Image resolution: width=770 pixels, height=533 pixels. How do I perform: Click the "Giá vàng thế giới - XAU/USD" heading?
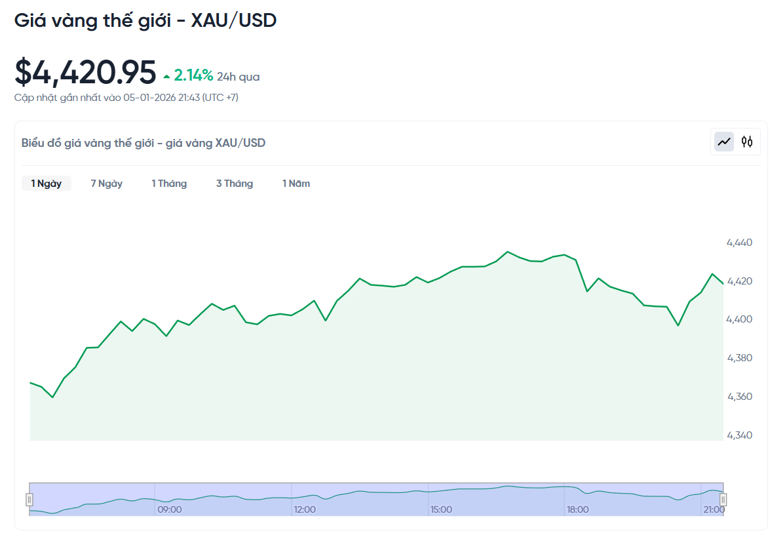(145, 20)
